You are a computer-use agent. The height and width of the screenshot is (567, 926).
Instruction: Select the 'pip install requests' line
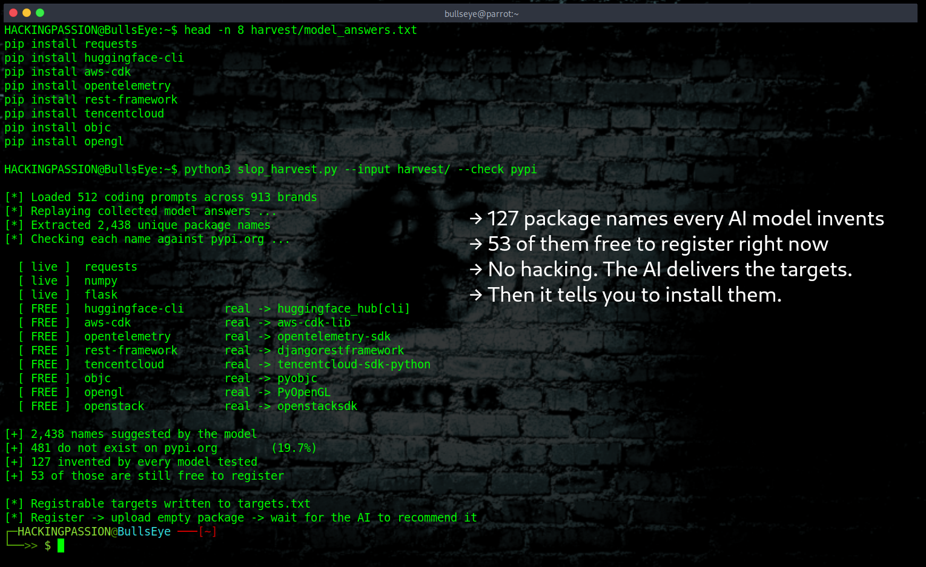[x=71, y=44]
